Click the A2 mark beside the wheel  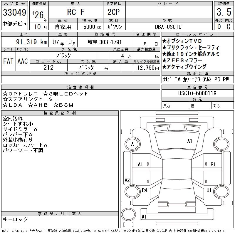point(127,180)
